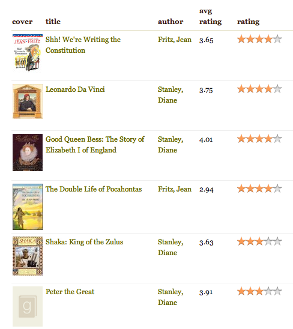Click the third star on the Peter the Great row

[x=259, y=291]
